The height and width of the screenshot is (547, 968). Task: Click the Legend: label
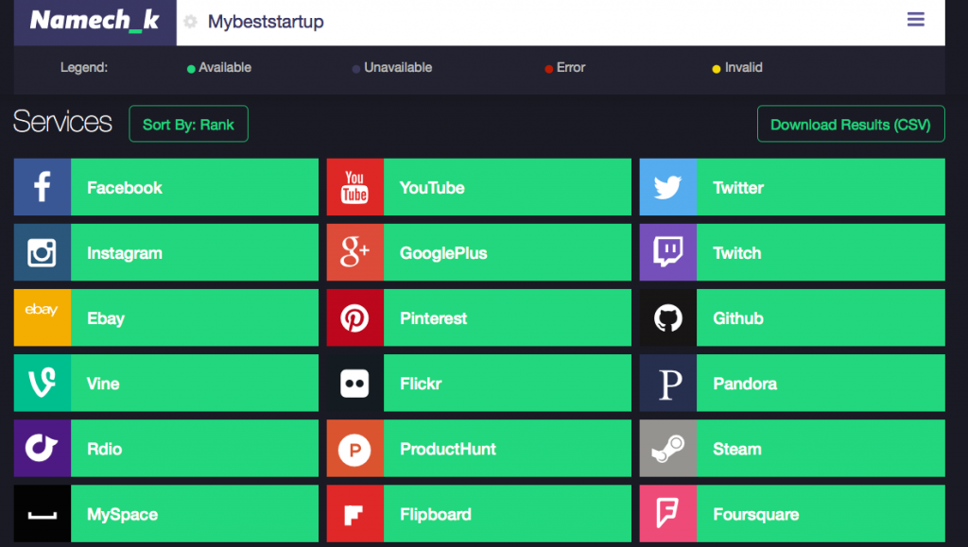[84, 68]
